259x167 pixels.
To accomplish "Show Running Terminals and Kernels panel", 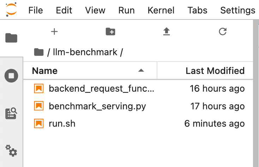I will pyautogui.click(x=11, y=76).
